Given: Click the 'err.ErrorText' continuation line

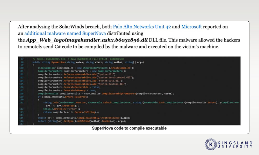Looking at the screenshot, I should [x=62, y=106].
